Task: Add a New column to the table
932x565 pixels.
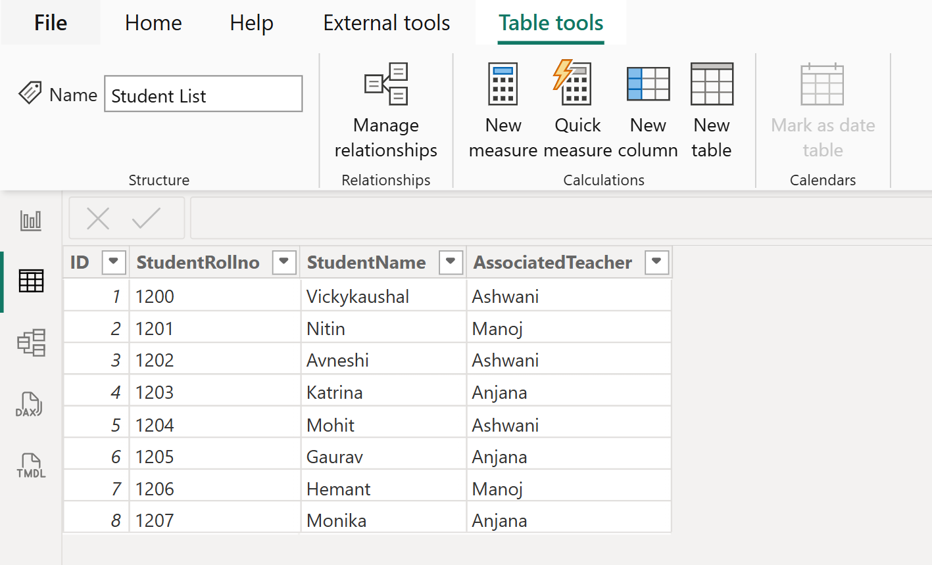Action: tap(648, 110)
